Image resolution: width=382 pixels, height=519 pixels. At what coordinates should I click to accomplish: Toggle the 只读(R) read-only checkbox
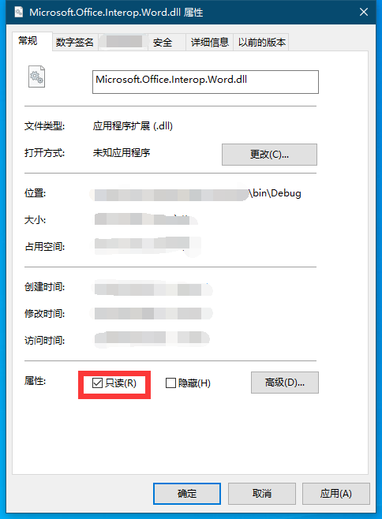97,383
